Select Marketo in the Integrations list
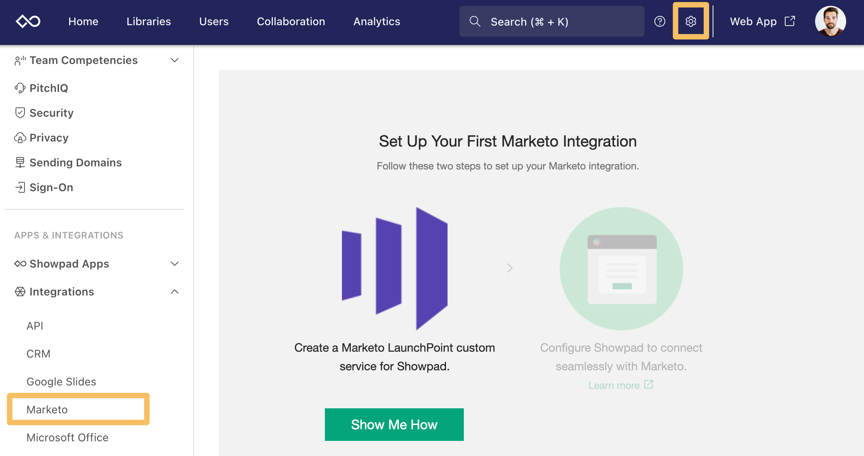Viewport: 864px width, 456px height. coord(47,409)
